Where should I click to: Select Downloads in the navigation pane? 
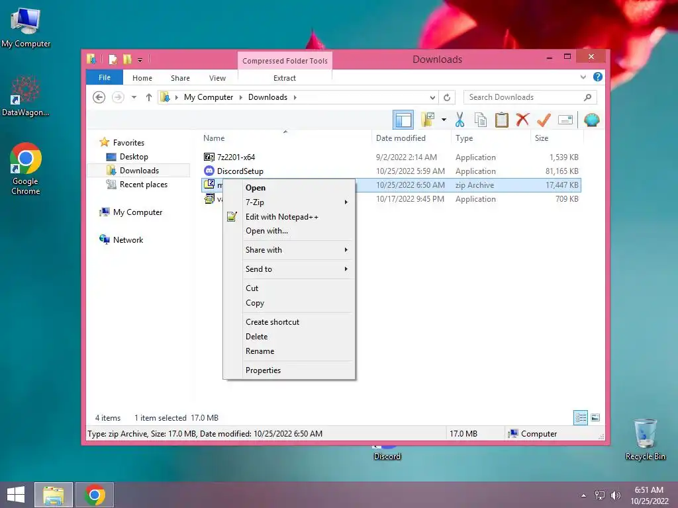click(139, 170)
